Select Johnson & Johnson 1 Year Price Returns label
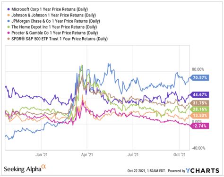This screenshot has height=177, width=224. pyautogui.click(x=53, y=15)
